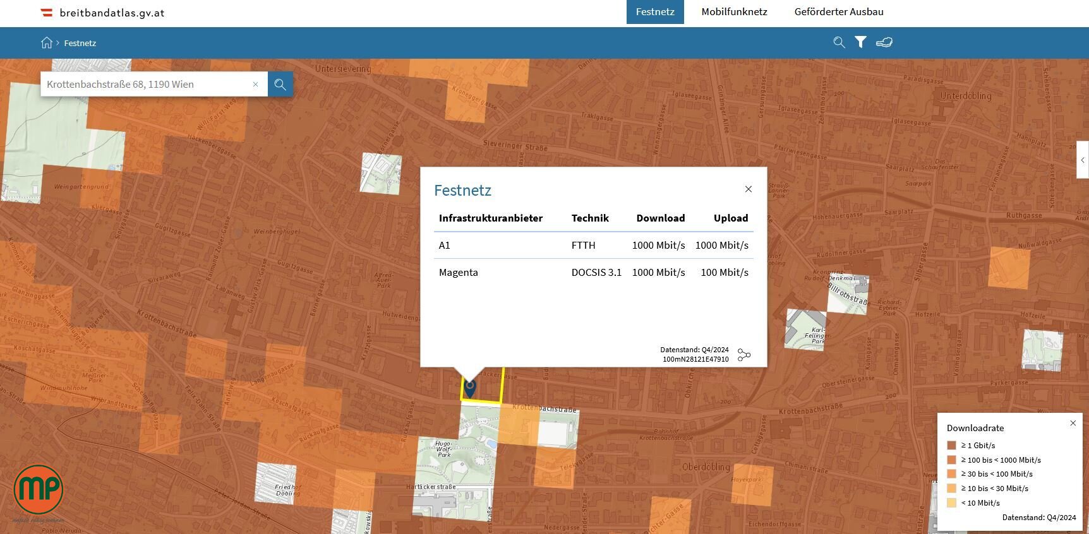
Task: Click the MP logo in the corner
Action: (38, 490)
